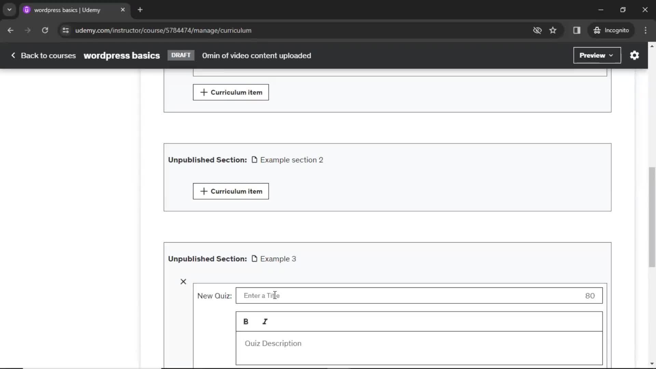Click the document icon next to Example section 2
This screenshot has width=656, height=369.
pos(254,160)
